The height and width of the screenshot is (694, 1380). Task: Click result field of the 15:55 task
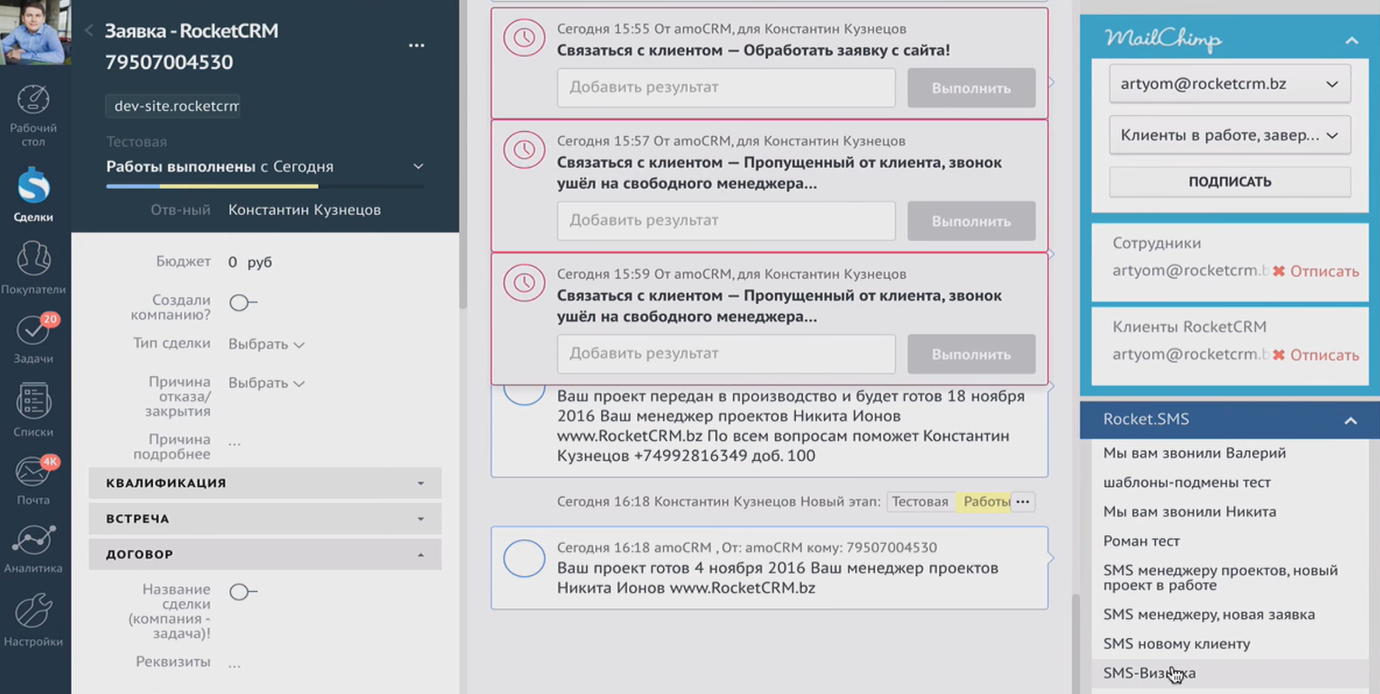[726, 87]
